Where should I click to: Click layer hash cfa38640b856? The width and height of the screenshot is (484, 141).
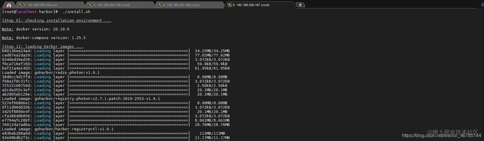click(16, 116)
